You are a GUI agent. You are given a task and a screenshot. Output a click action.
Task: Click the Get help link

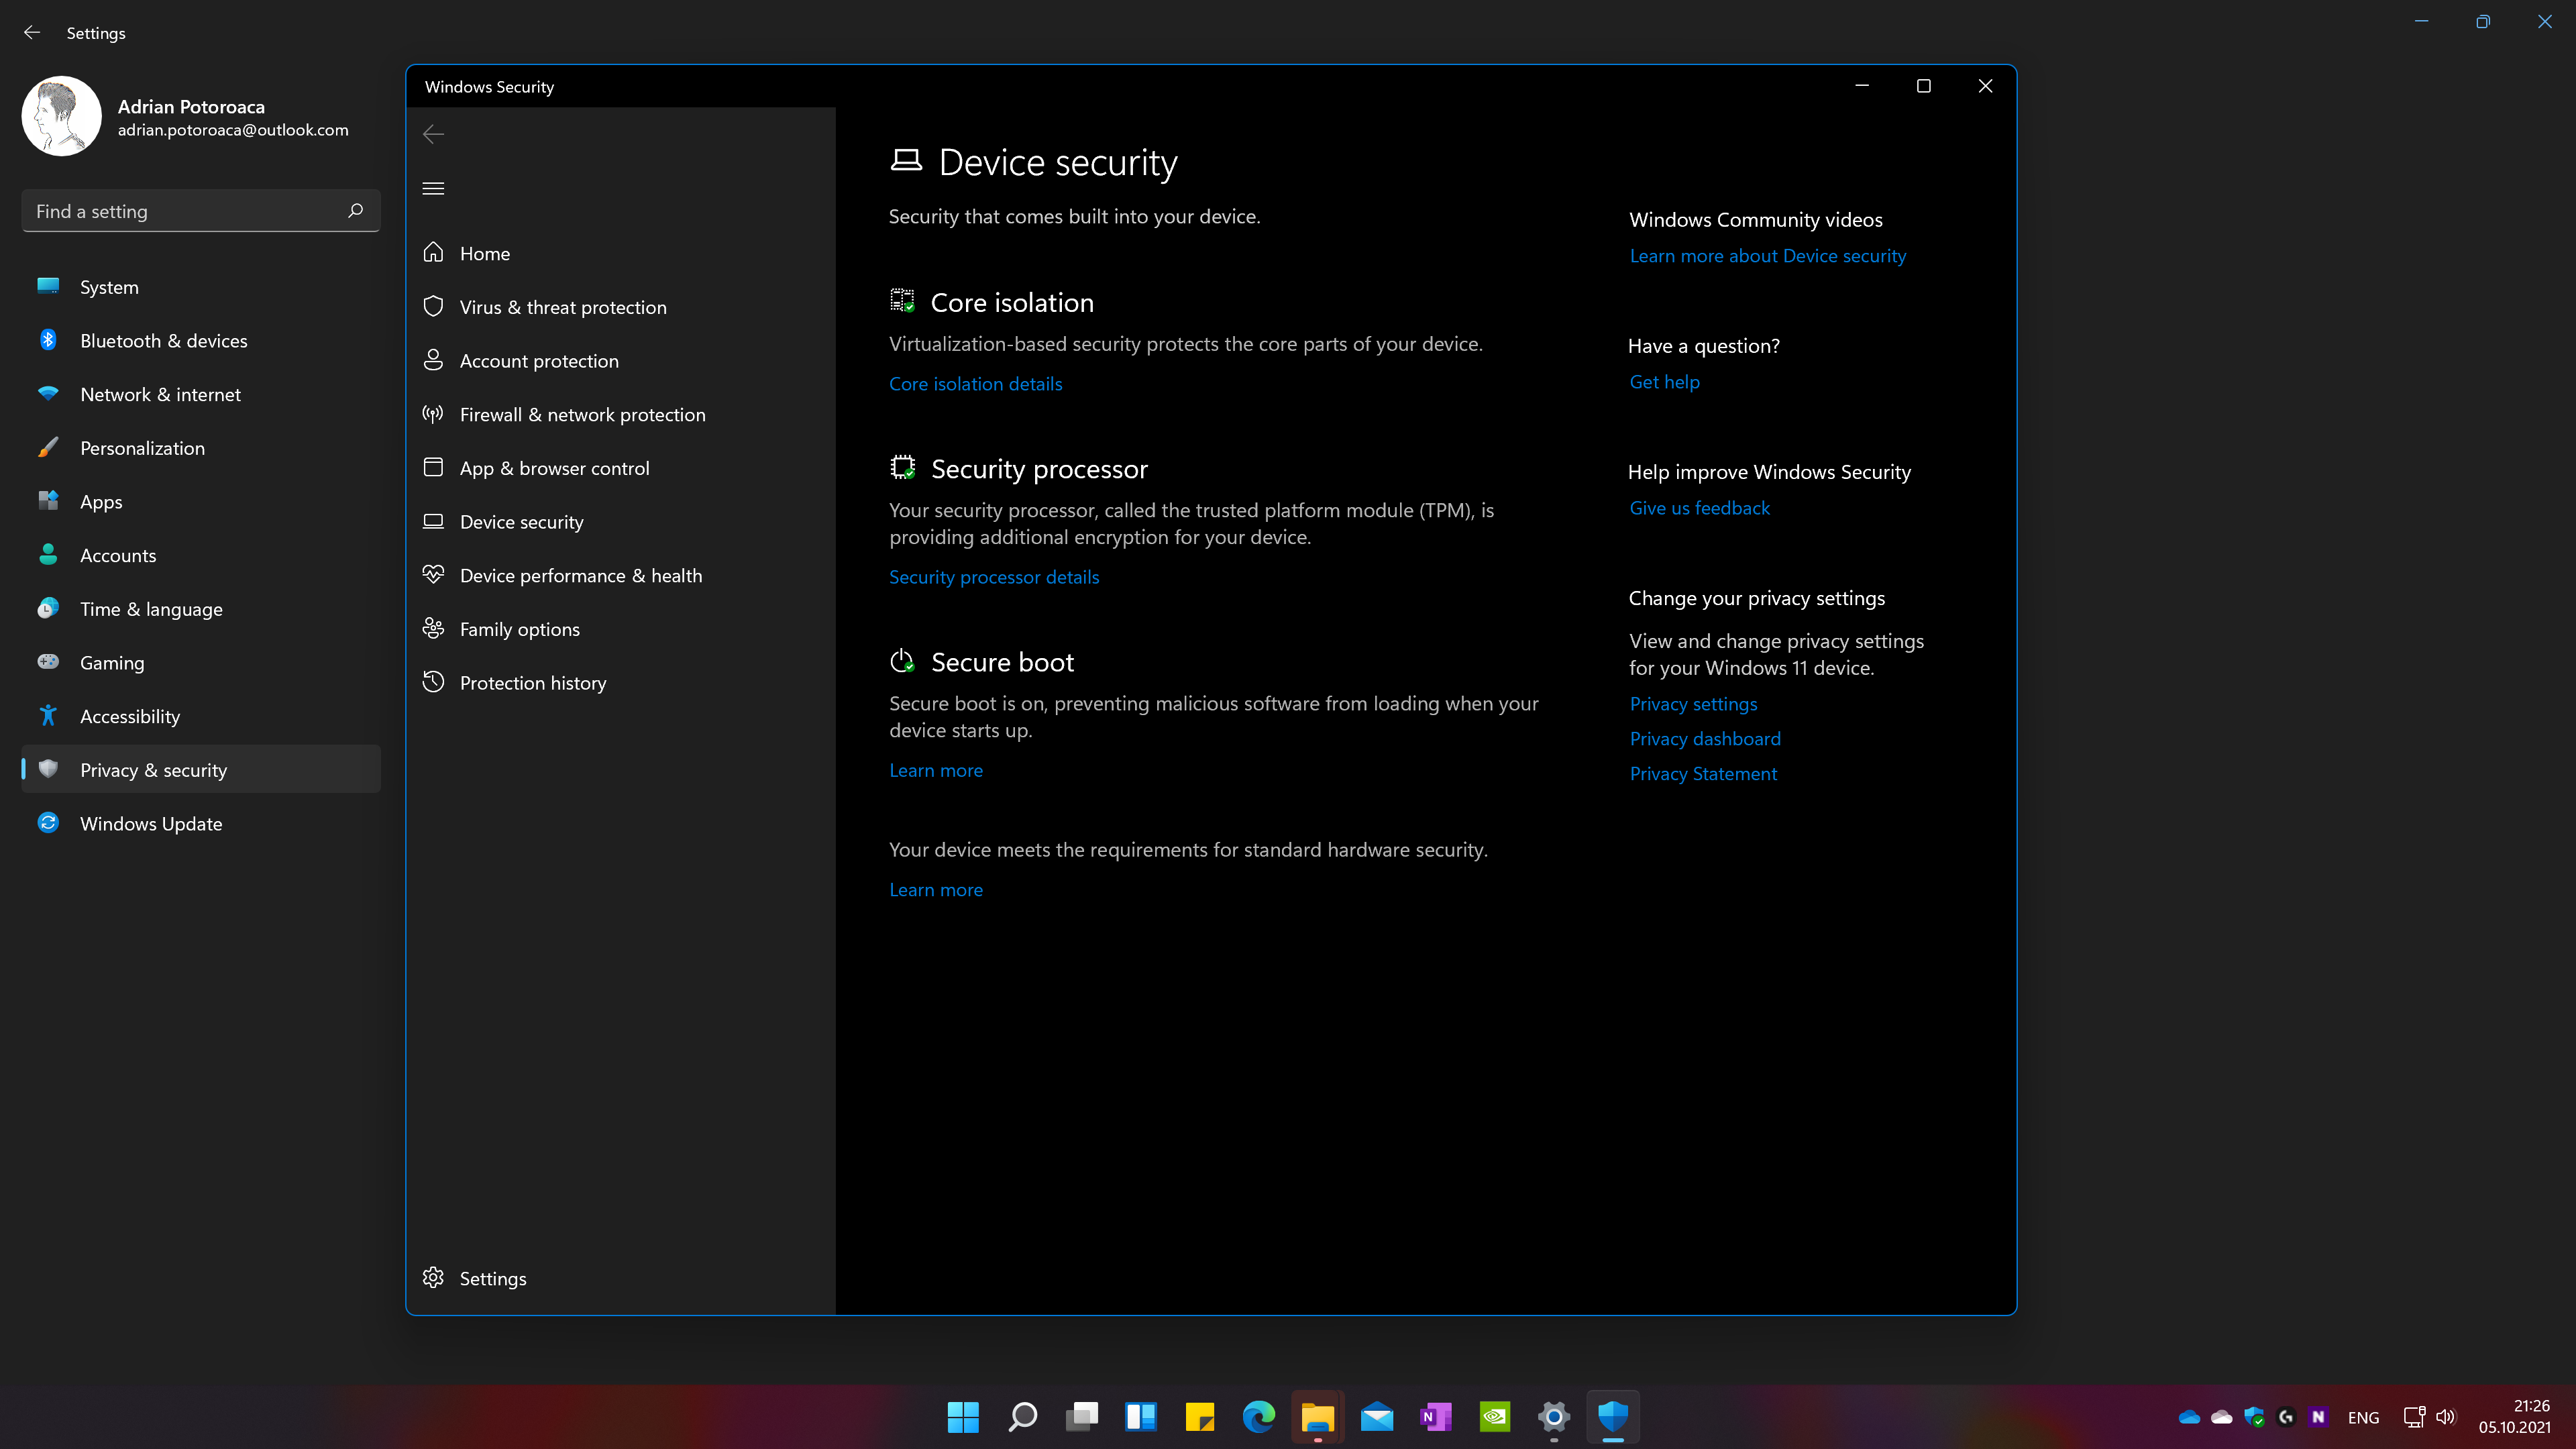click(x=1664, y=382)
